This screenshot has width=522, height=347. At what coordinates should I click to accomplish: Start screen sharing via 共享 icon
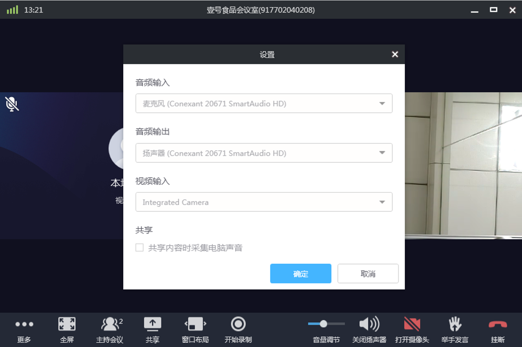(152, 324)
